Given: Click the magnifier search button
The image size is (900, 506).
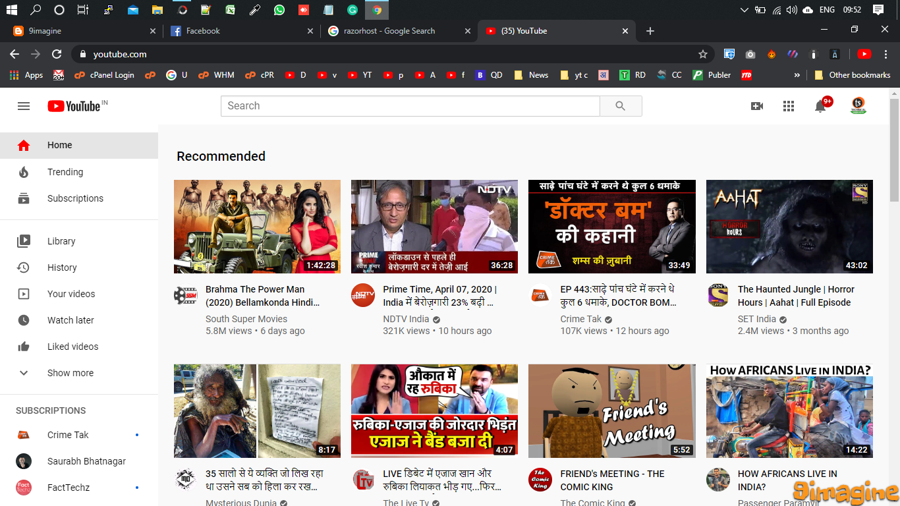Looking at the screenshot, I should pos(621,106).
